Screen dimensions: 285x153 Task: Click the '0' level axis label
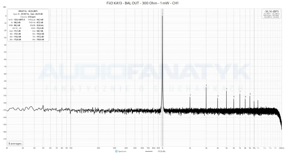[6, 16]
